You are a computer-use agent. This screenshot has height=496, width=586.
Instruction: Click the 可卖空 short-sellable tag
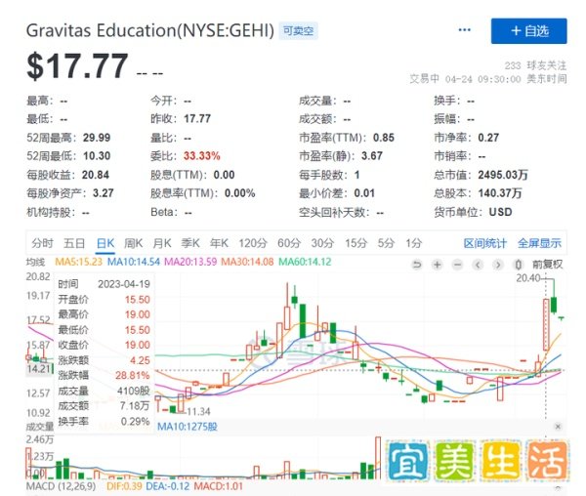tap(298, 30)
